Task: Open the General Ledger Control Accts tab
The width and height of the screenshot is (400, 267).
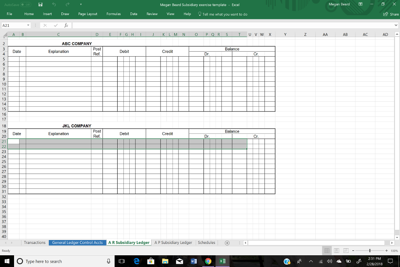Action: [77, 242]
